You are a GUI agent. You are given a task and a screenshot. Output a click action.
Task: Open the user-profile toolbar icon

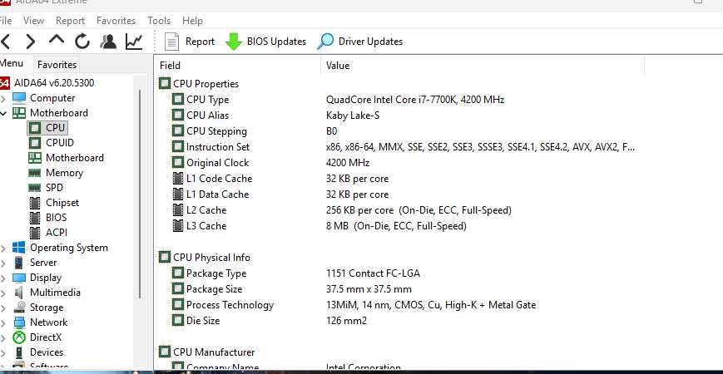108,42
